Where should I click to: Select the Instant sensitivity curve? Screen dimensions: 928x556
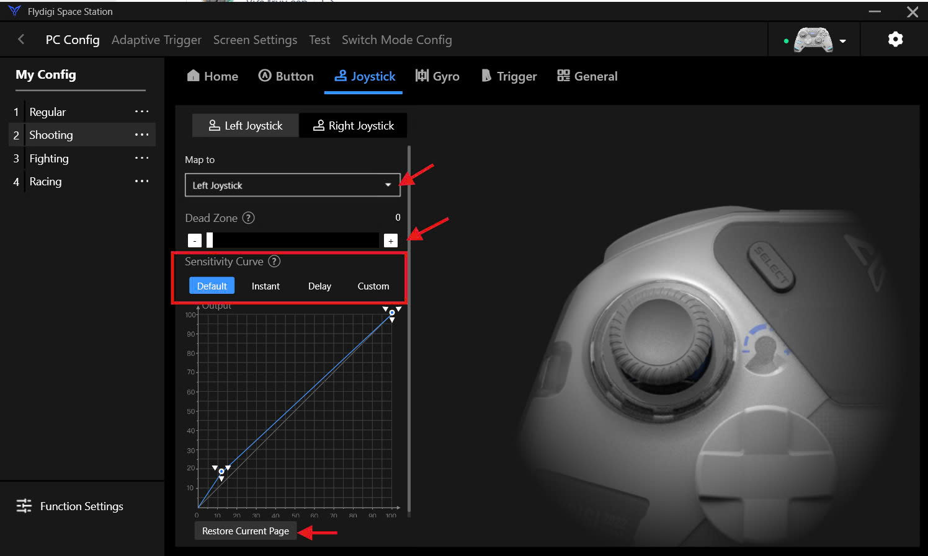click(265, 286)
